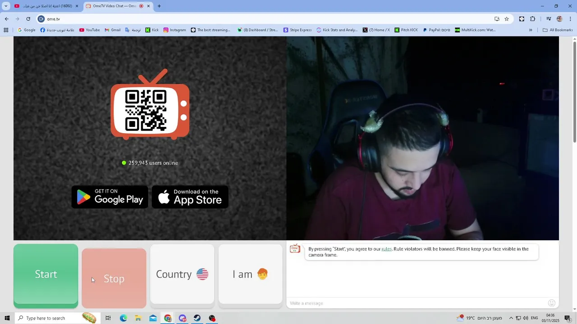Open the Home / X bookmark
The image size is (577, 324).
[x=376, y=30]
